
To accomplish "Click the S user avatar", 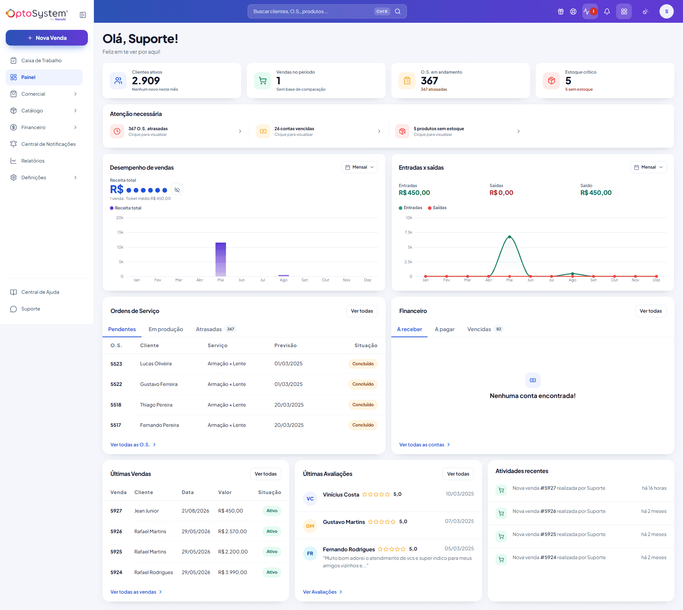I will pos(666,11).
